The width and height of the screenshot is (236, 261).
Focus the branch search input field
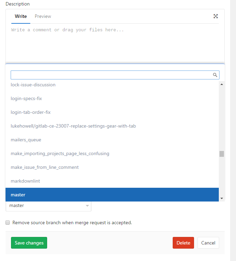pos(110,75)
